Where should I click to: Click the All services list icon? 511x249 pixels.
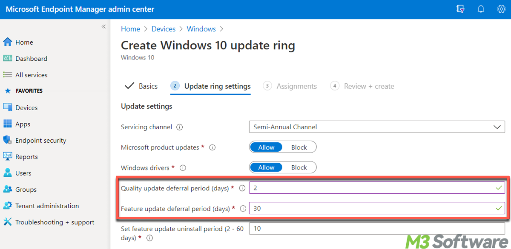click(x=7, y=75)
